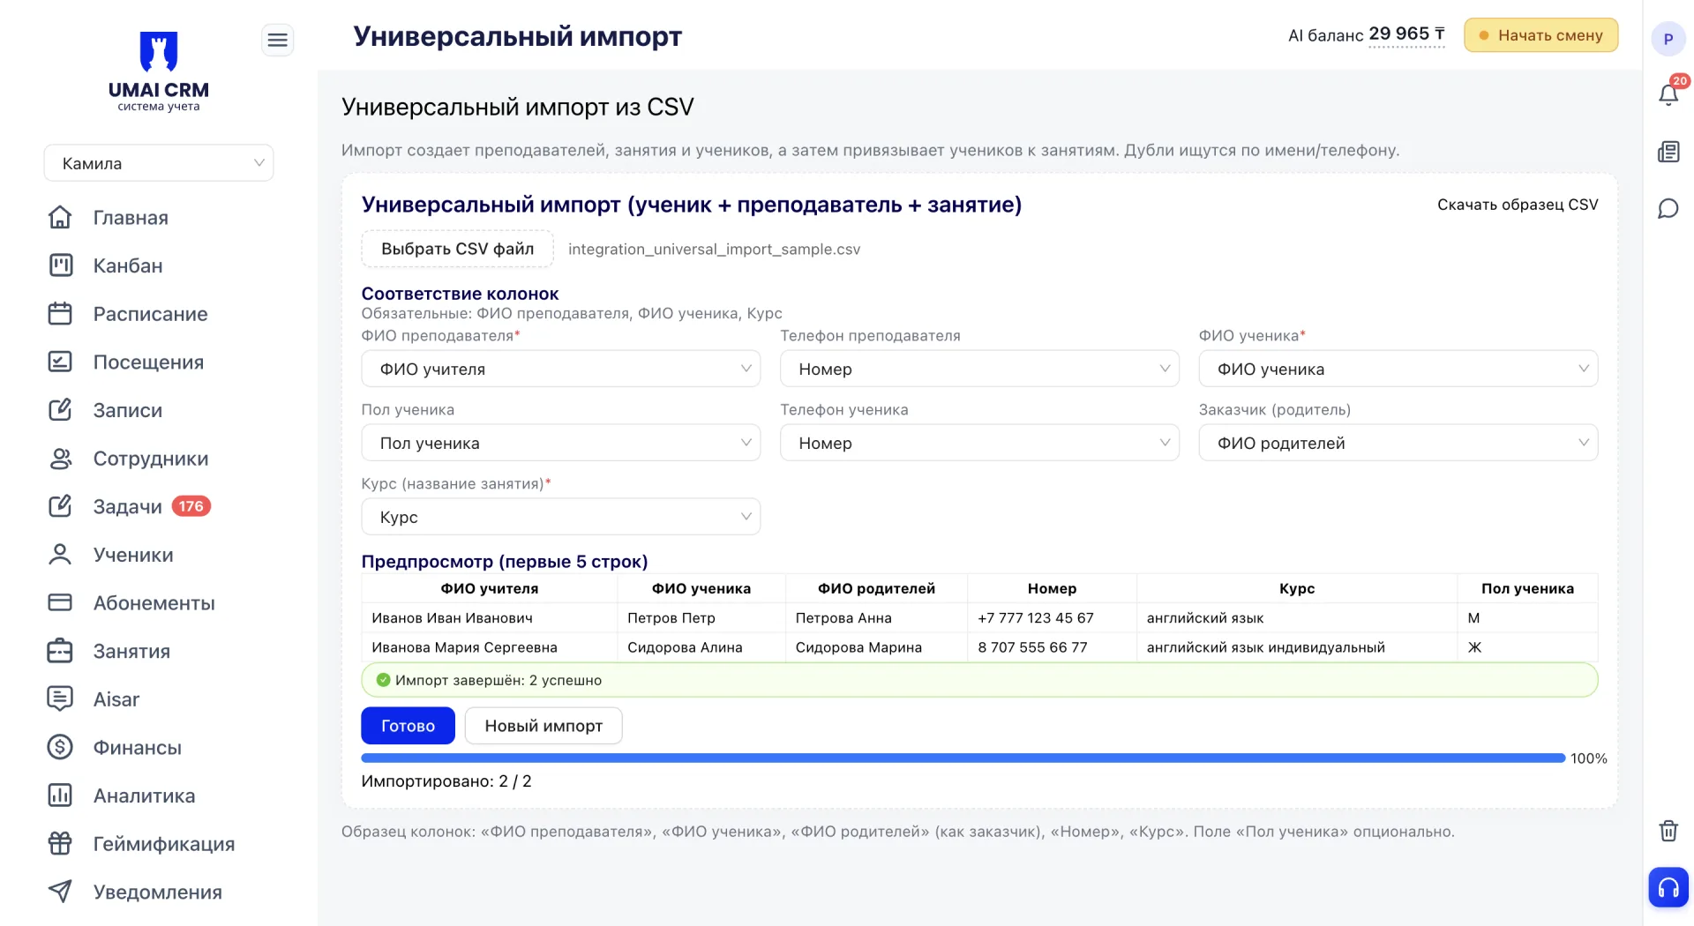Expand the Заказчик (родитель) dropdown
Screen dimensions: 1694x926
point(1398,443)
